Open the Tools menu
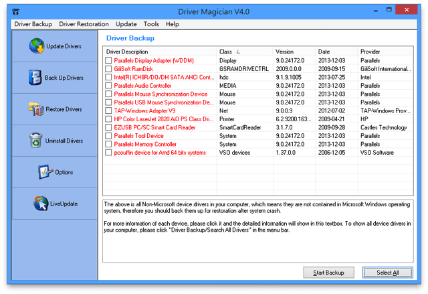 tap(151, 24)
